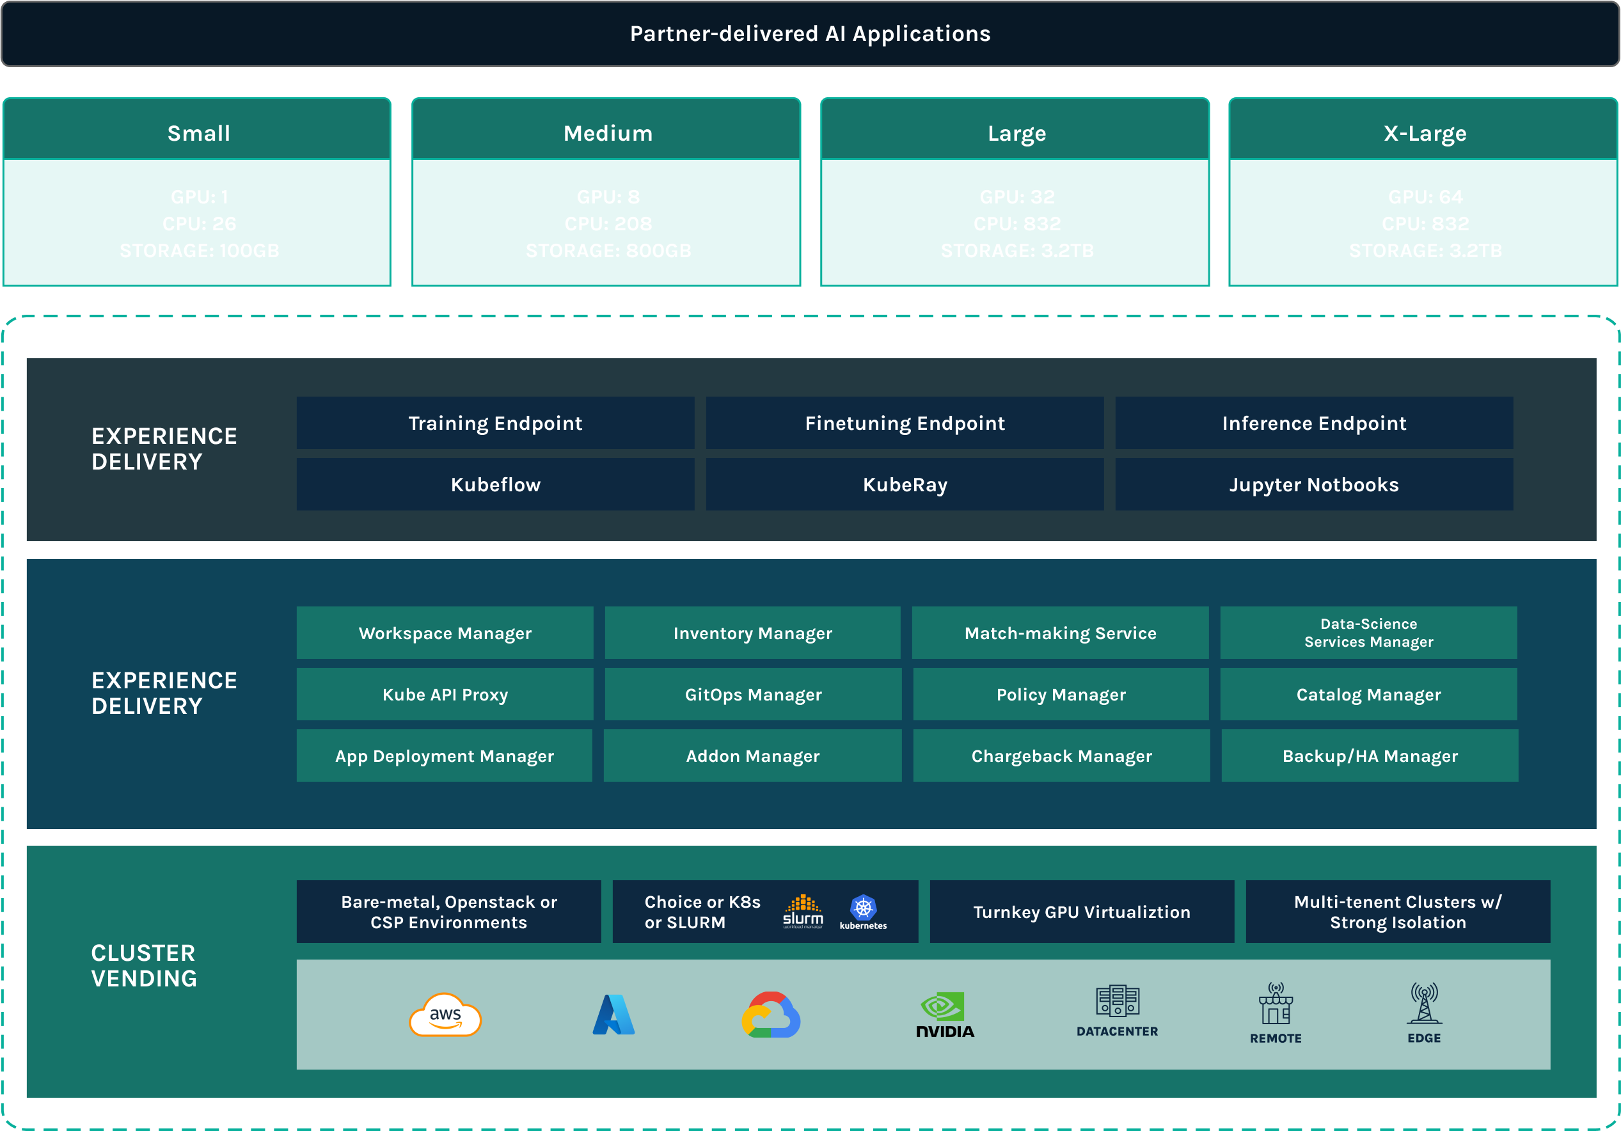Click the Slurm workload manager logo
This screenshot has width=1621, height=1131.
pos(803,912)
